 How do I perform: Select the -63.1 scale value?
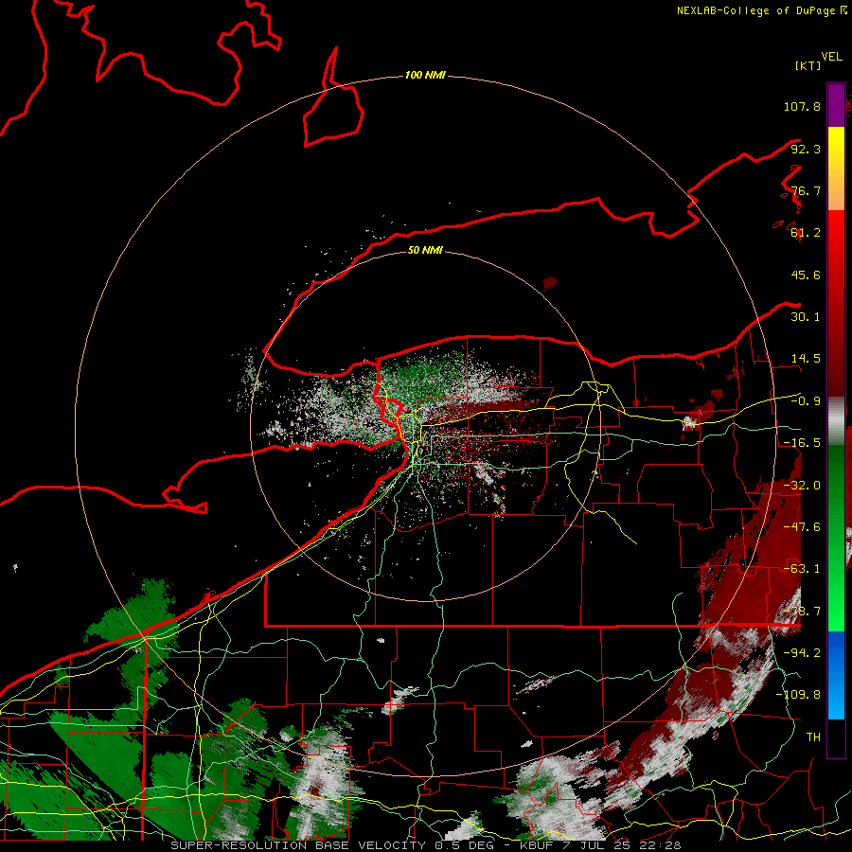coord(802,569)
